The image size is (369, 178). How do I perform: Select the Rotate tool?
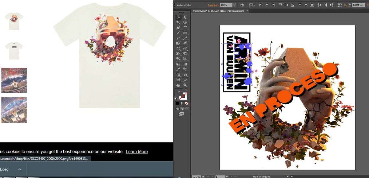(x=178, y=48)
